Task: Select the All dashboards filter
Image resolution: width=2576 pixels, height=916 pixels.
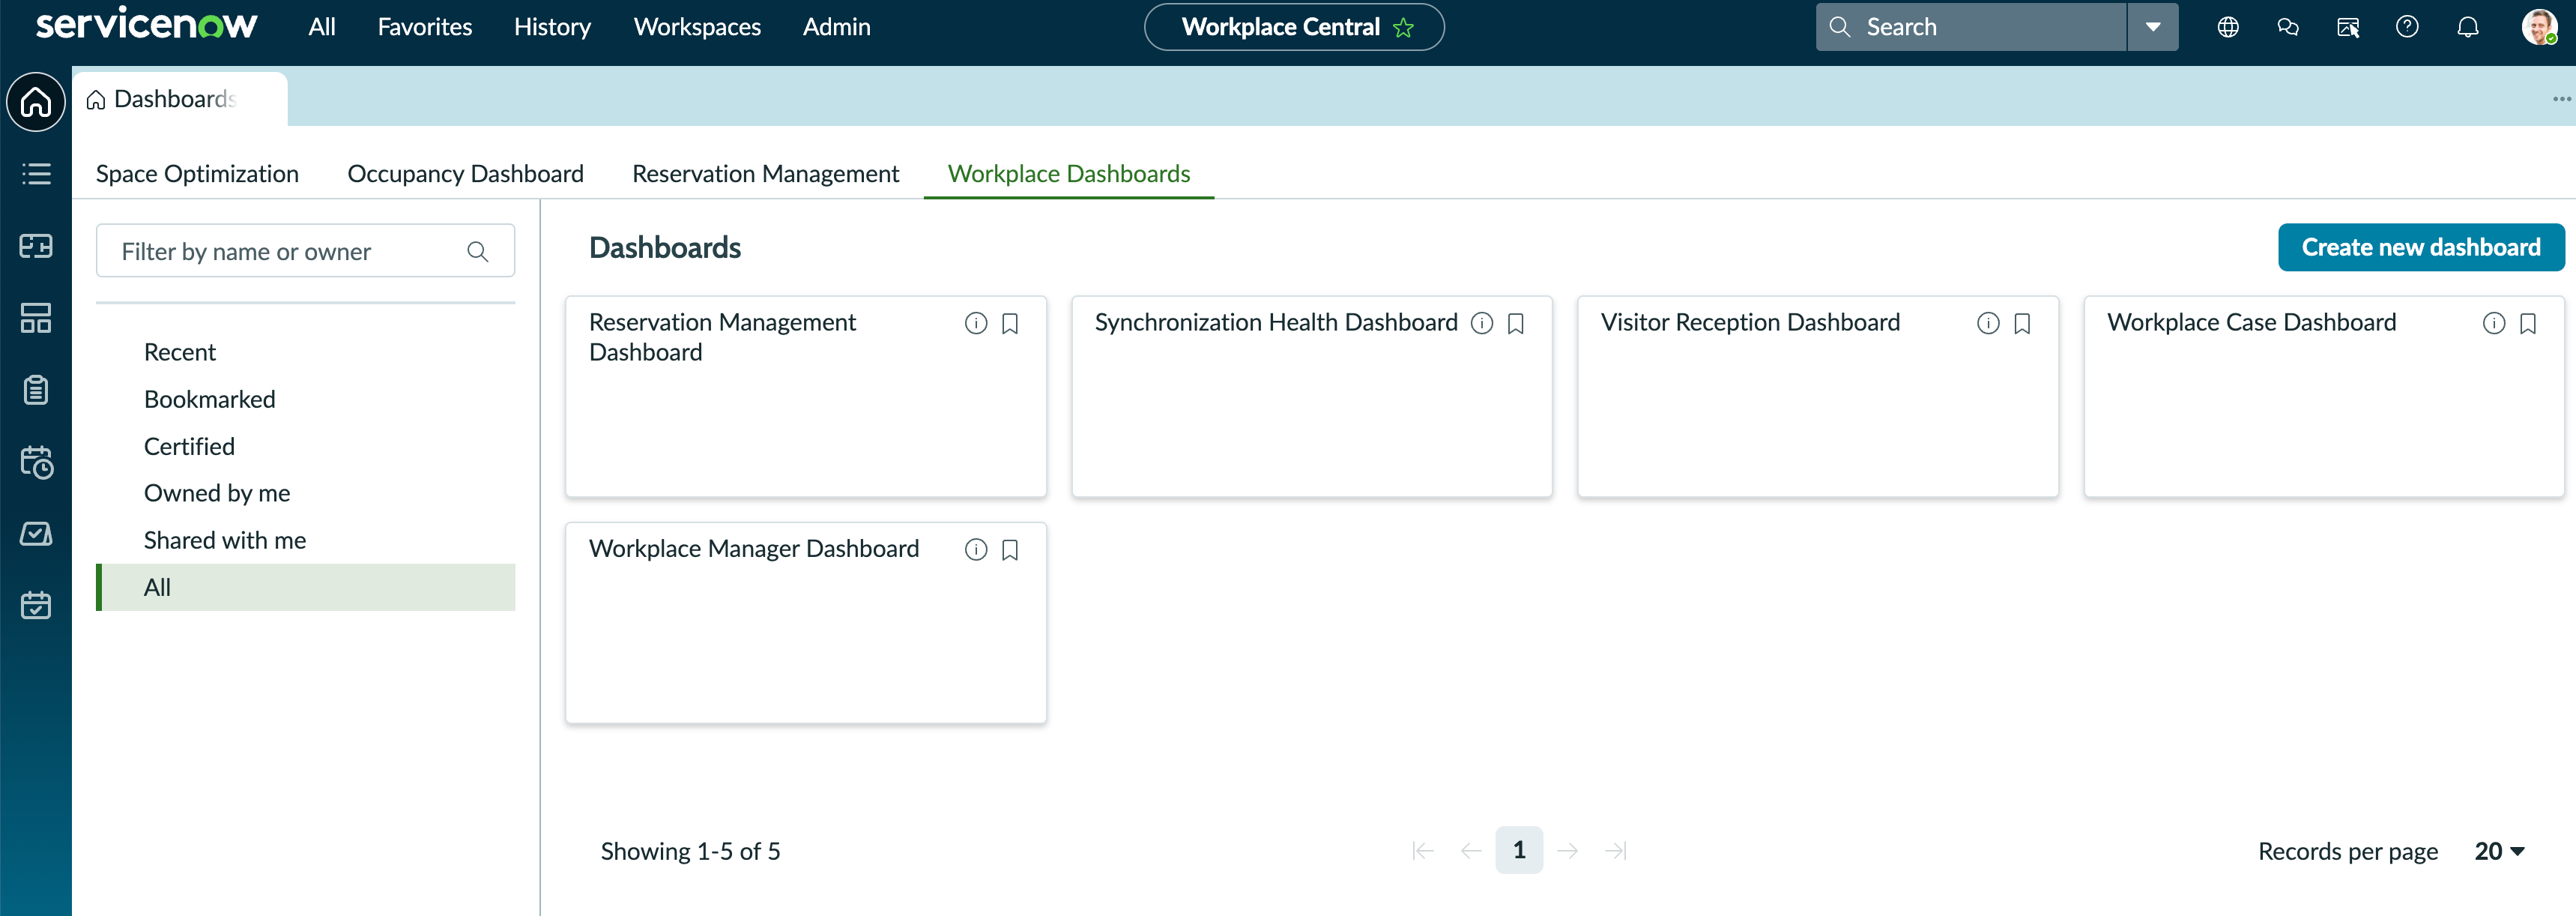Action: (x=305, y=587)
